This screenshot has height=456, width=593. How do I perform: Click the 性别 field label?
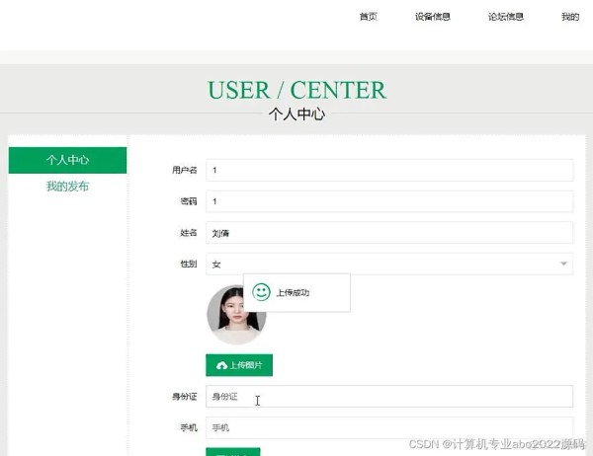189,264
